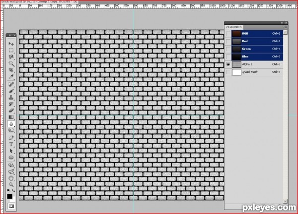Select the Brush tool
The height and width of the screenshot is (214, 298).
11,91
